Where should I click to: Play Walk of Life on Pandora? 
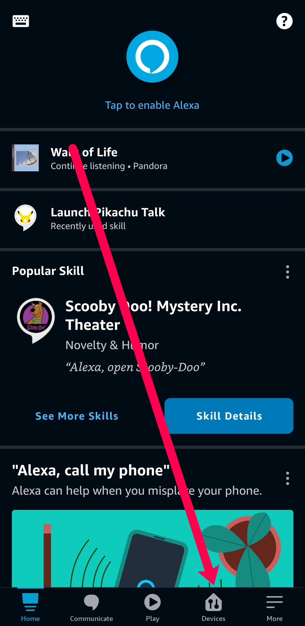click(x=284, y=158)
